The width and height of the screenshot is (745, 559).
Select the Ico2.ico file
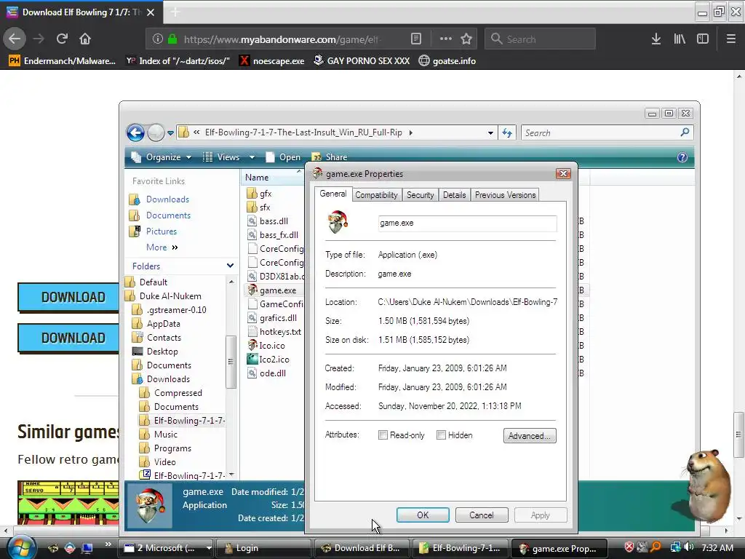coord(268,360)
